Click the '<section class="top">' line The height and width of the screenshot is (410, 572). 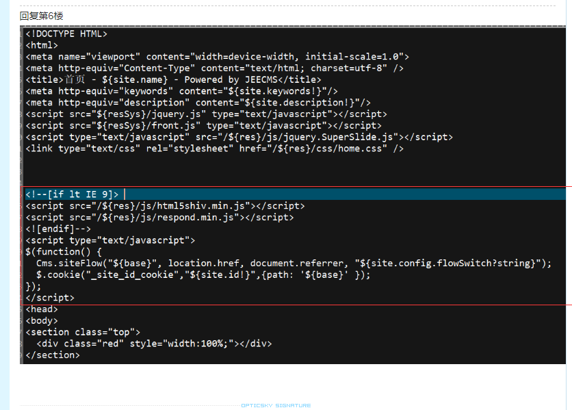click(83, 332)
